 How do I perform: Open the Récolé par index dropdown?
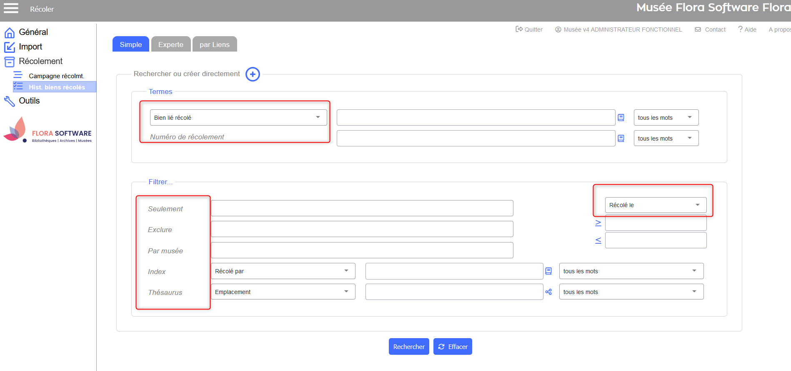[x=283, y=271]
